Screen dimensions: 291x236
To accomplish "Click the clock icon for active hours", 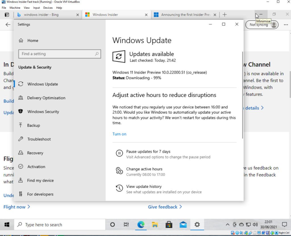I will pos(119,170).
